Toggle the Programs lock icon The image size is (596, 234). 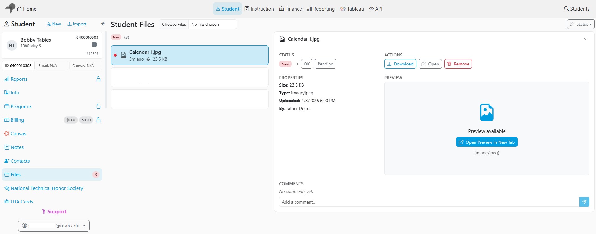tap(98, 106)
